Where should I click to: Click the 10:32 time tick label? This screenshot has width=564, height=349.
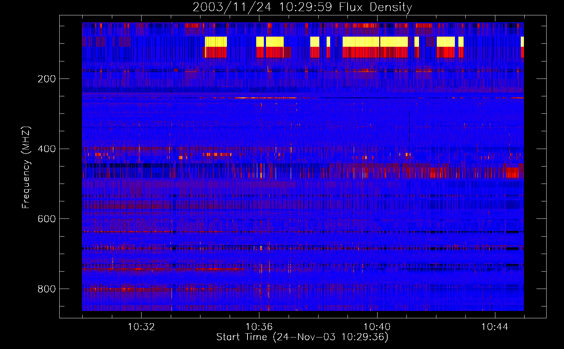[141, 327]
